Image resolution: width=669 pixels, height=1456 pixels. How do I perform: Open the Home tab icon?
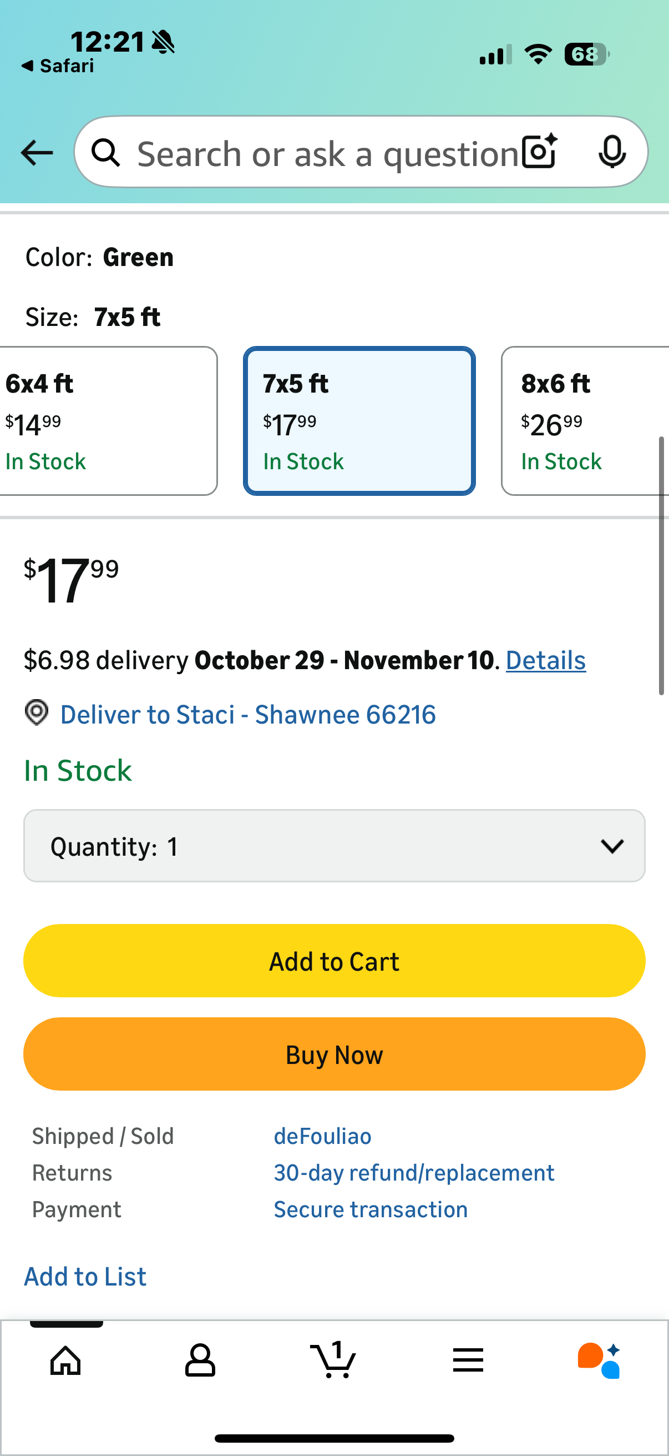(66, 1360)
